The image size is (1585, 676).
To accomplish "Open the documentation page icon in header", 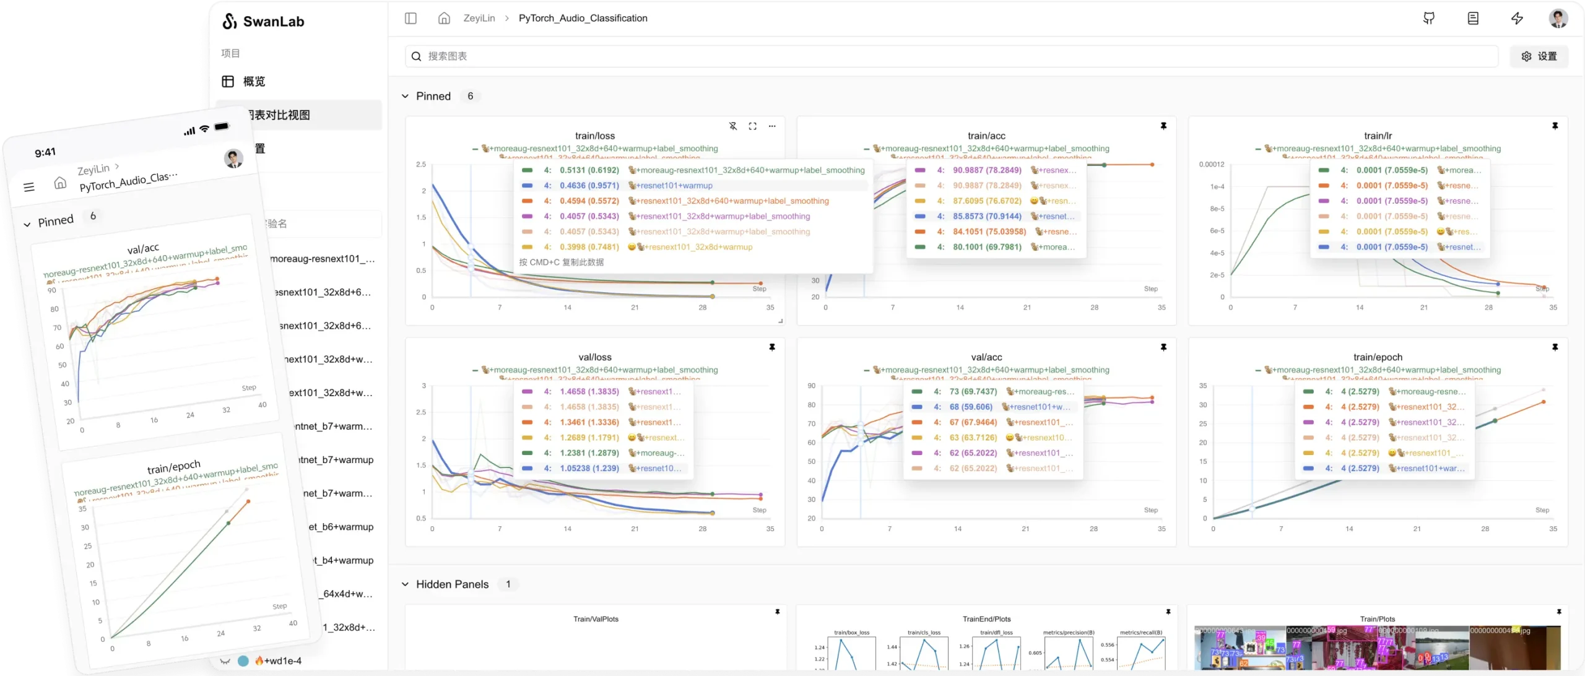I will (1473, 18).
